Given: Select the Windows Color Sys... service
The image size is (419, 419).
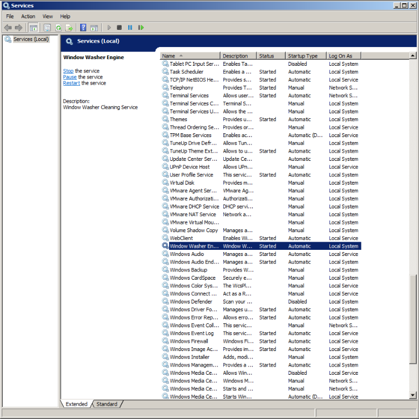Looking at the screenshot, I should pos(261,286).
